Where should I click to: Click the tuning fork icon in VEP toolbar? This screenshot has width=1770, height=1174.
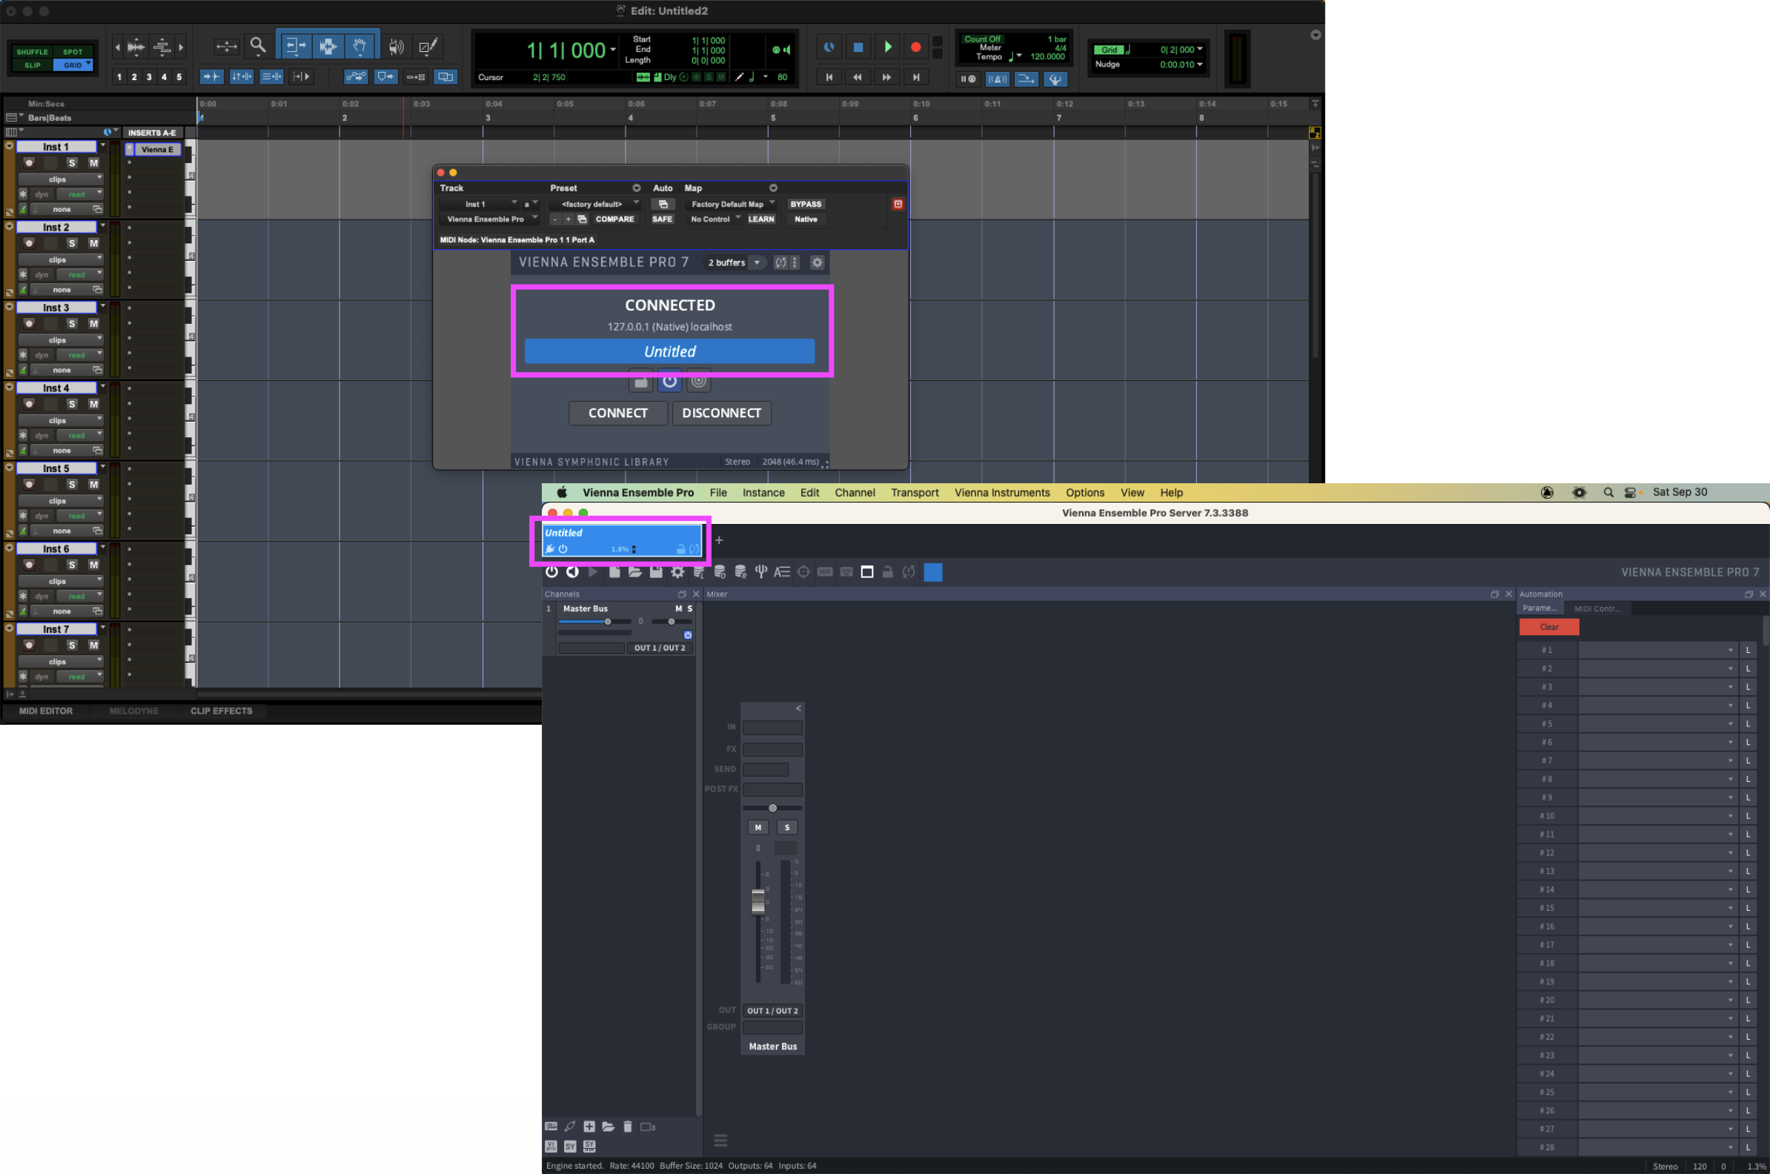(760, 572)
